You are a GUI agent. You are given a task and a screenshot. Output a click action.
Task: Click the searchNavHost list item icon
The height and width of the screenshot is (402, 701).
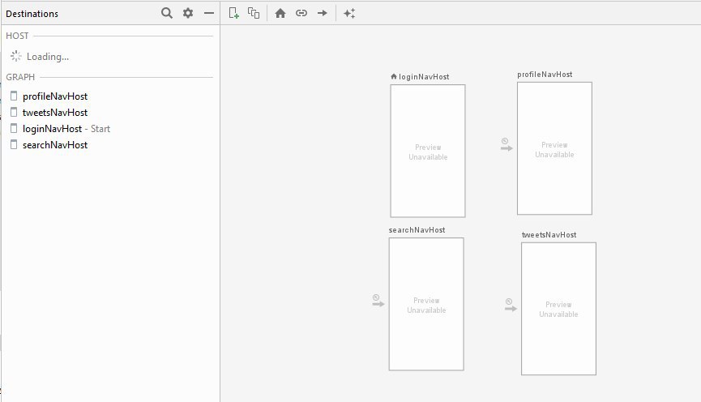click(14, 144)
